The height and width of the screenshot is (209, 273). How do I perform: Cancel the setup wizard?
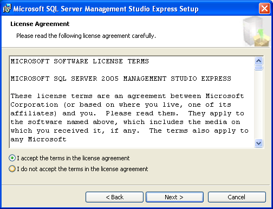[237, 197]
